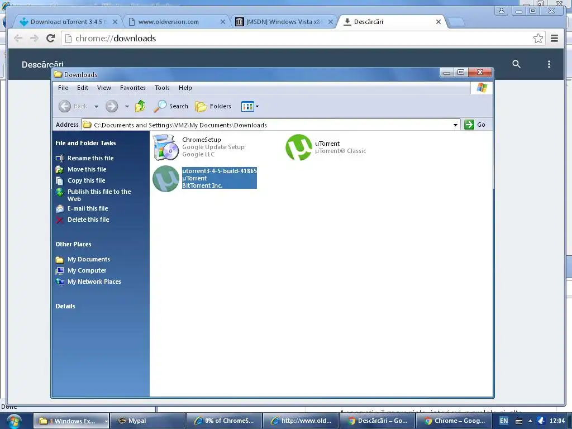Viewport: 572px width, 429px height.
Task: Click the E-mail envelope icon
Action: click(x=59, y=209)
